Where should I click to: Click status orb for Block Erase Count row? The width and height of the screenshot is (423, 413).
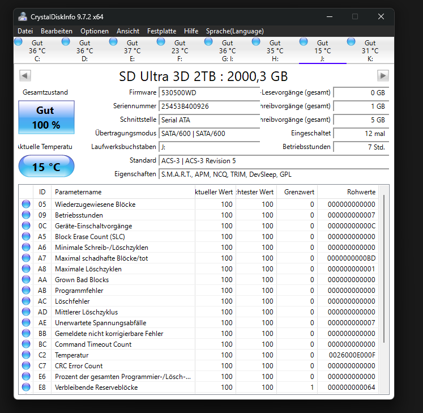[26, 236]
